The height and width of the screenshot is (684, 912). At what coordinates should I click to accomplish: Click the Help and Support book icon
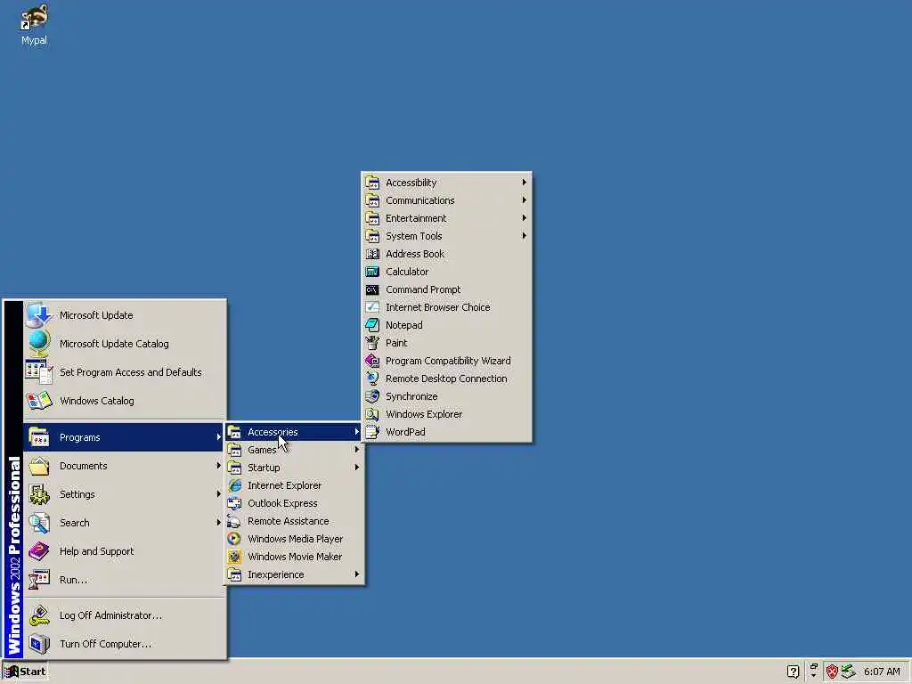point(39,551)
